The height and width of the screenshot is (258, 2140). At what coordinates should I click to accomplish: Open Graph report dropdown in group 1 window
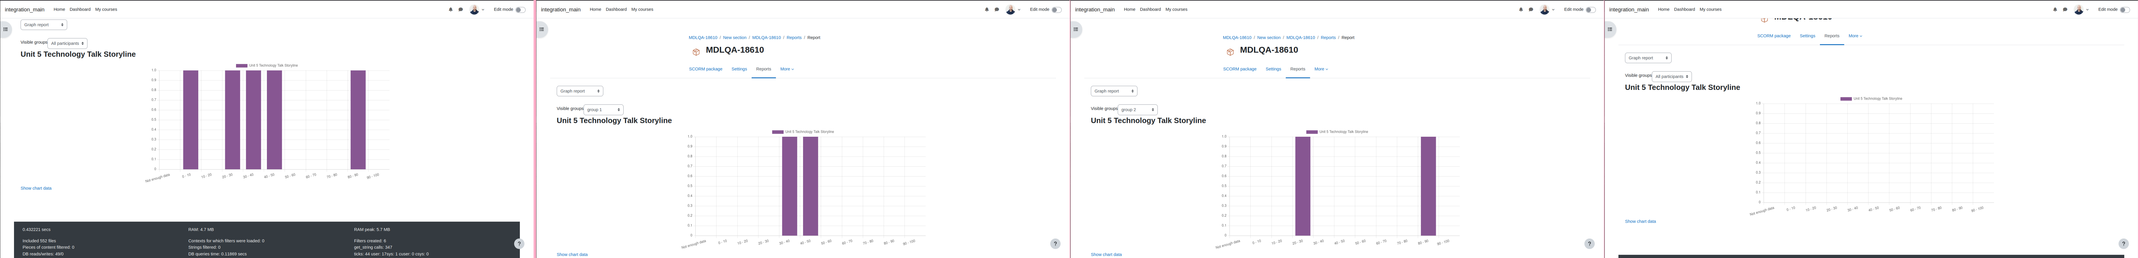[580, 91]
